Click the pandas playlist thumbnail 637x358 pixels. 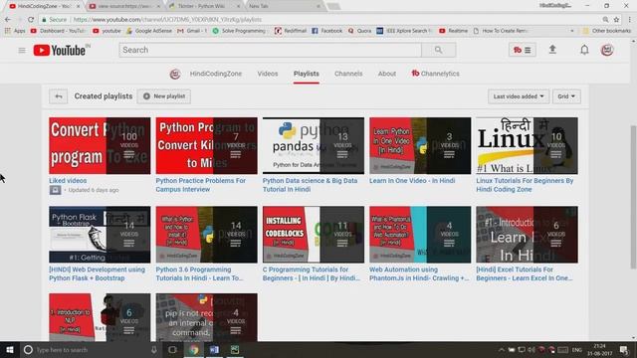coord(314,146)
